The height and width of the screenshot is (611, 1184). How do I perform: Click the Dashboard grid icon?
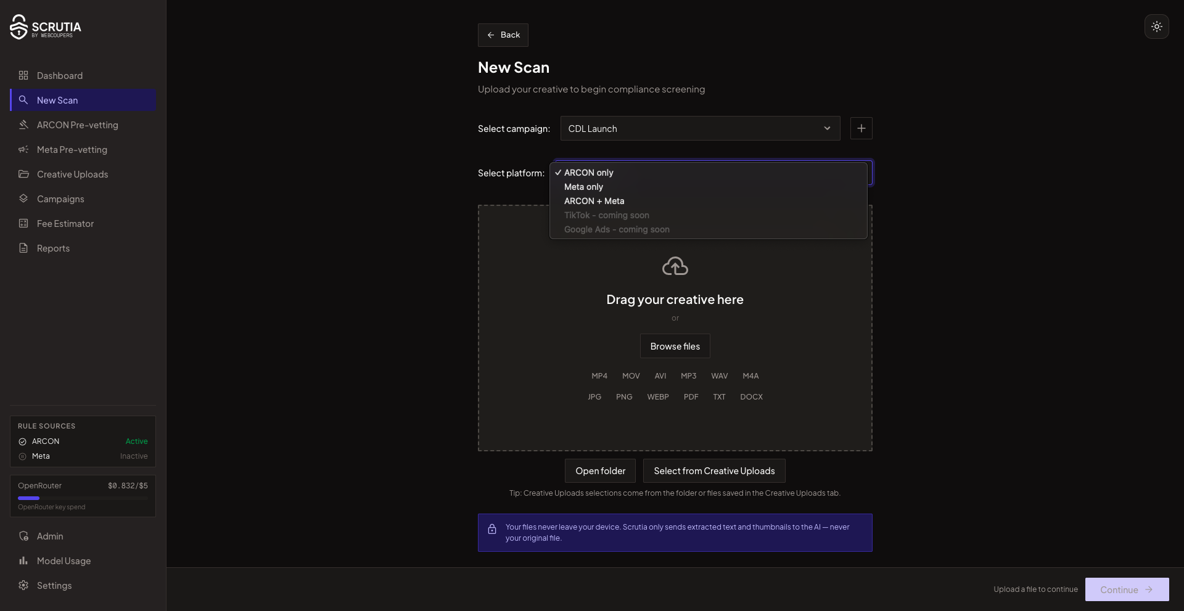click(x=23, y=75)
